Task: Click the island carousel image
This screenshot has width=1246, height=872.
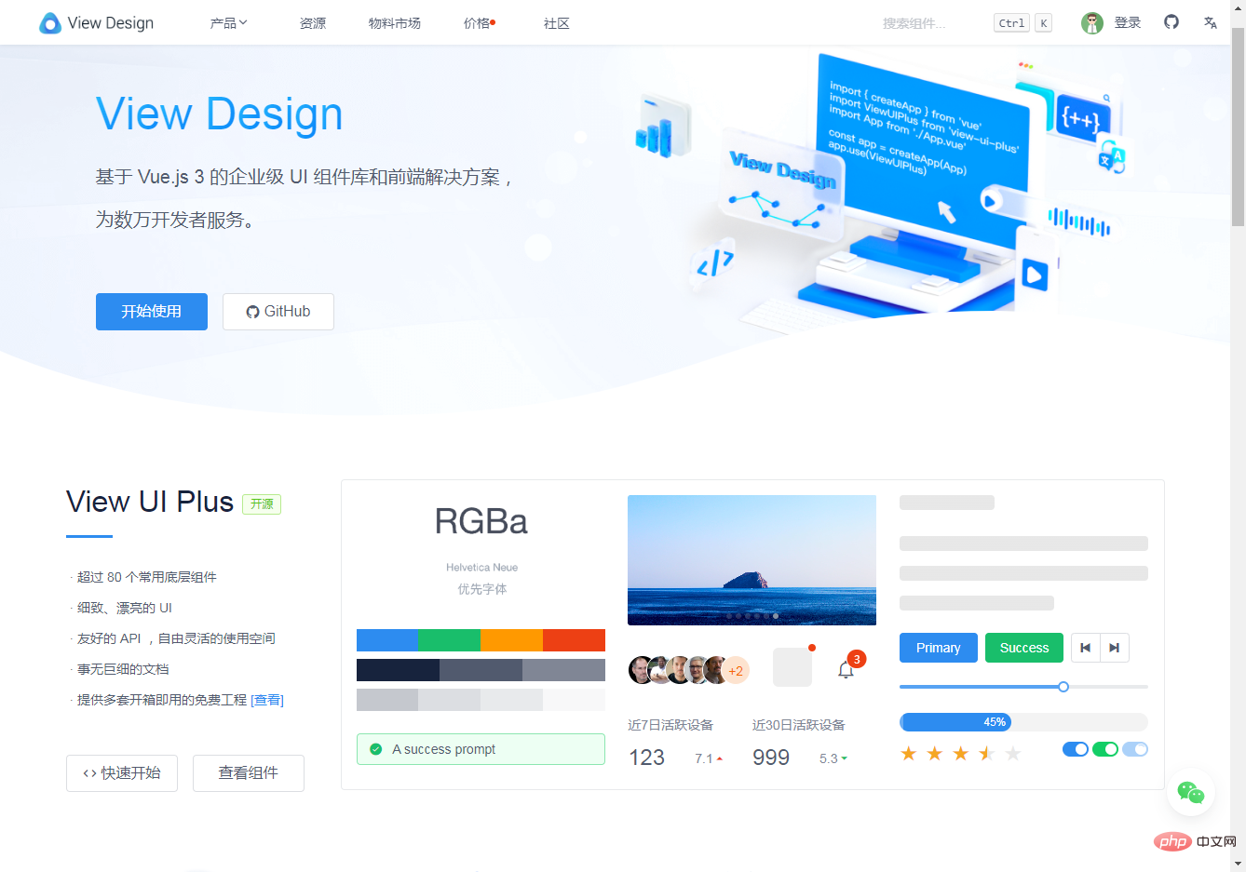Action: pyautogui.click(x=752, y=560)
